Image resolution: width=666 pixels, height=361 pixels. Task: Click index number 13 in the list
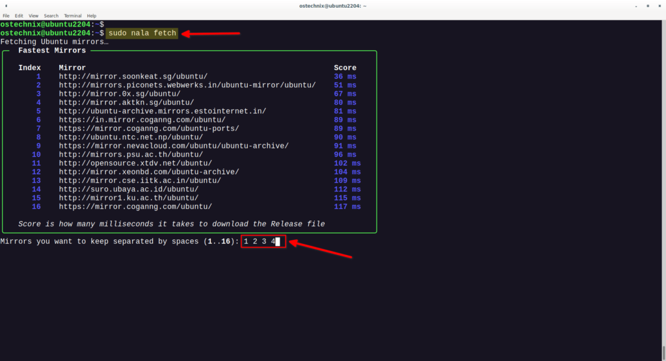coord(36,181)
